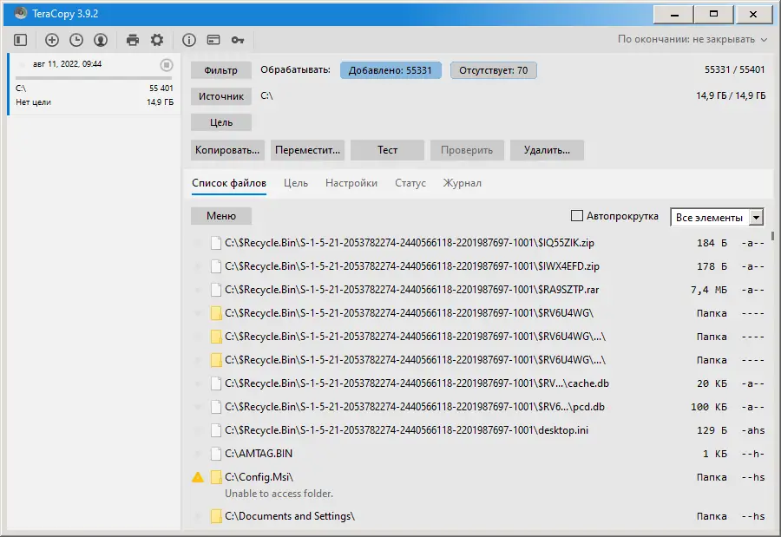
Task: Select the C:\AMTAG.BIN row text
Action: [259, 454]
